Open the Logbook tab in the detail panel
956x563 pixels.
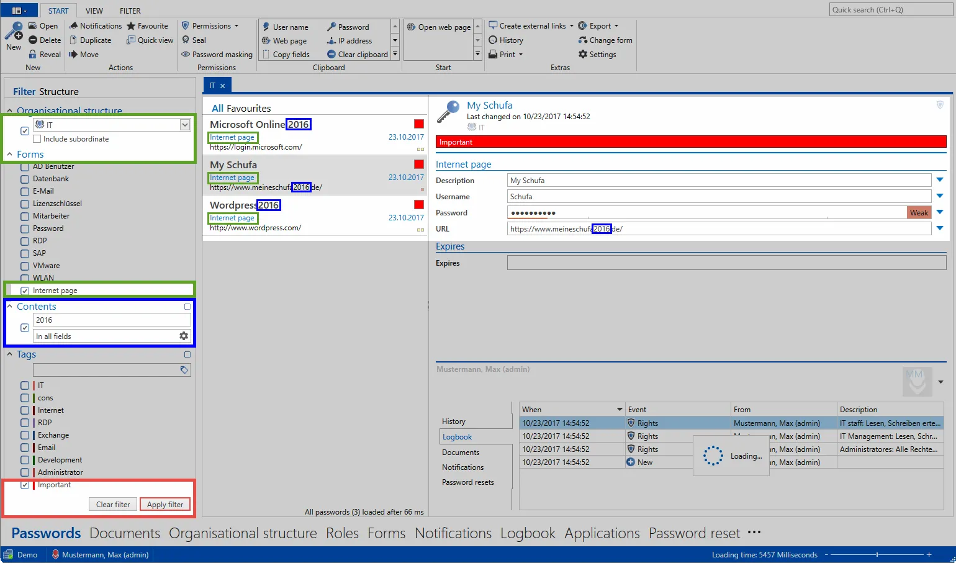458,436
